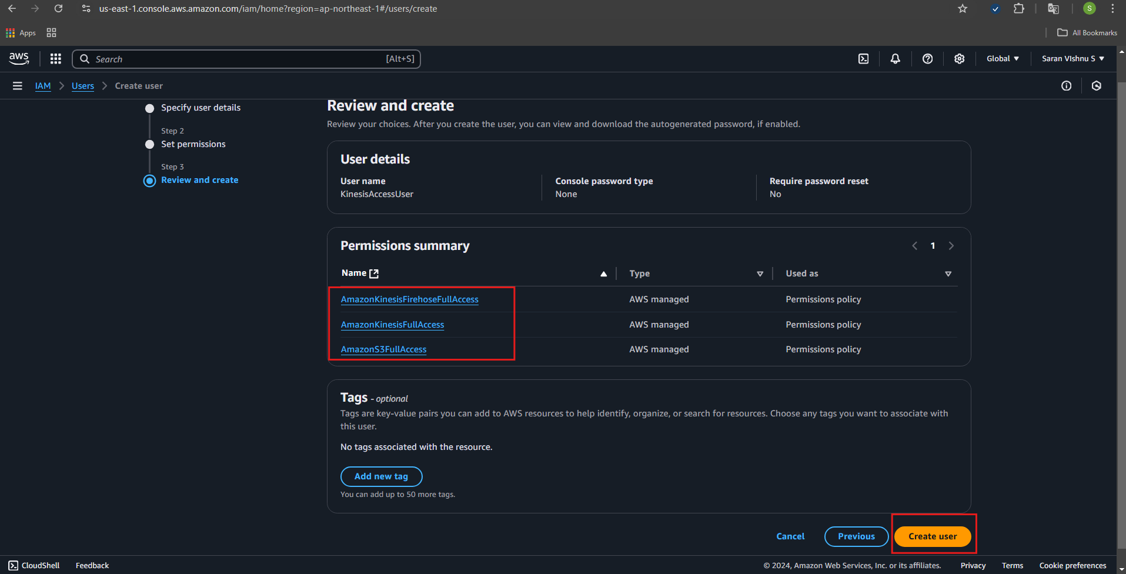Go back with the Previous button

coord(856,536)
